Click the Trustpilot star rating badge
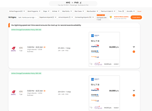 (101, 15)
